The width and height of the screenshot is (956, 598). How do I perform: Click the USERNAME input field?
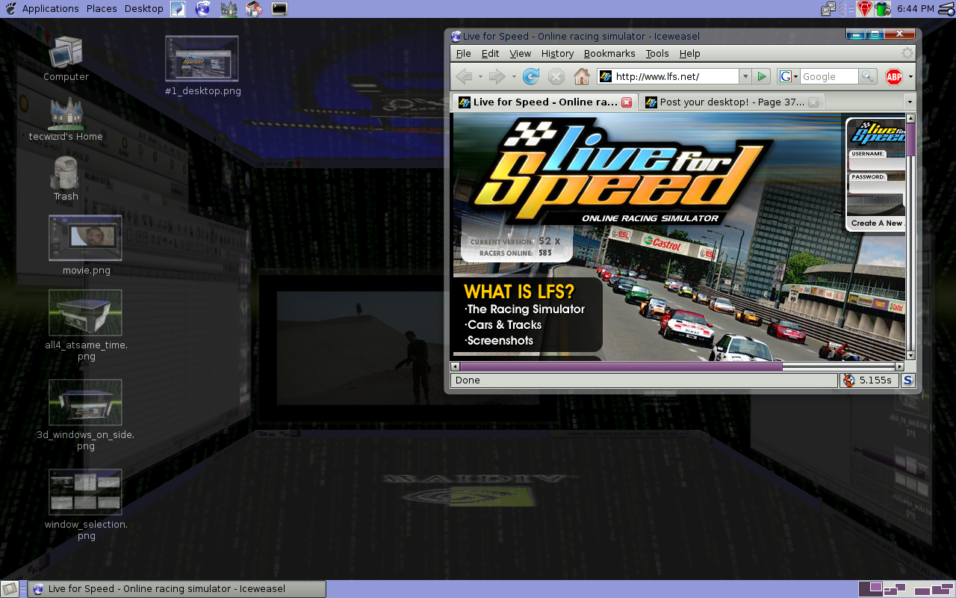point(877,164)
